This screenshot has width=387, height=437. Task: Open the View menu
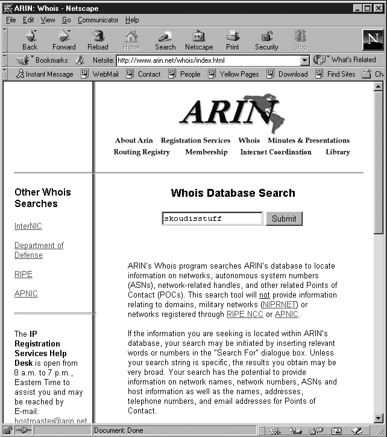48,20
